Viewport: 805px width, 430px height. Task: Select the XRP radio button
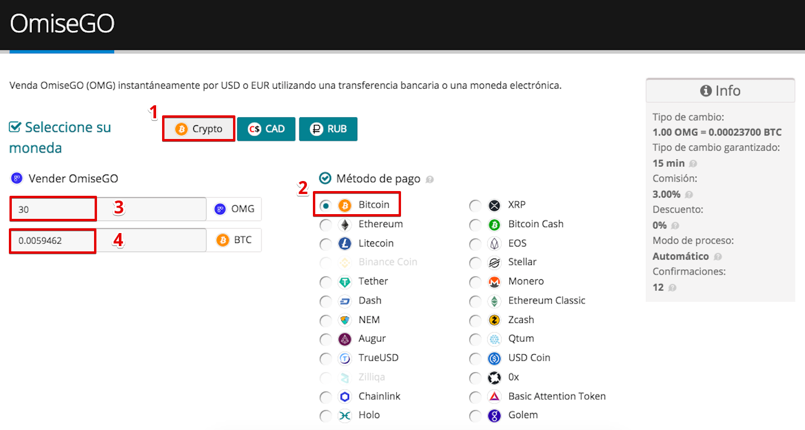click(475, 205)
